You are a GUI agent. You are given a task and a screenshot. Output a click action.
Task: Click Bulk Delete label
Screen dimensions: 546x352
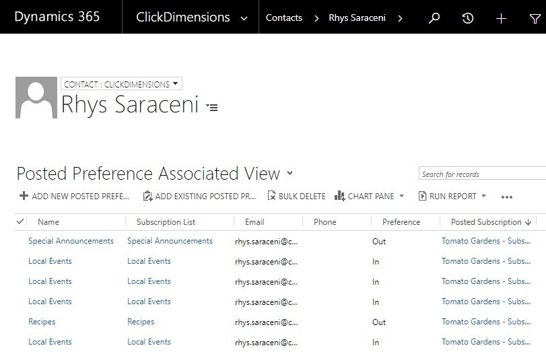click(302, 197)
